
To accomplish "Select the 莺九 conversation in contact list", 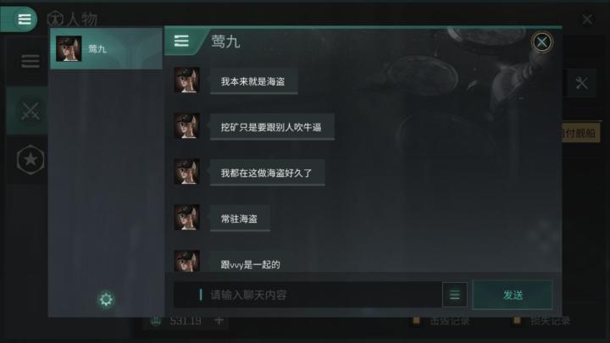I will [x=106, y=48].
